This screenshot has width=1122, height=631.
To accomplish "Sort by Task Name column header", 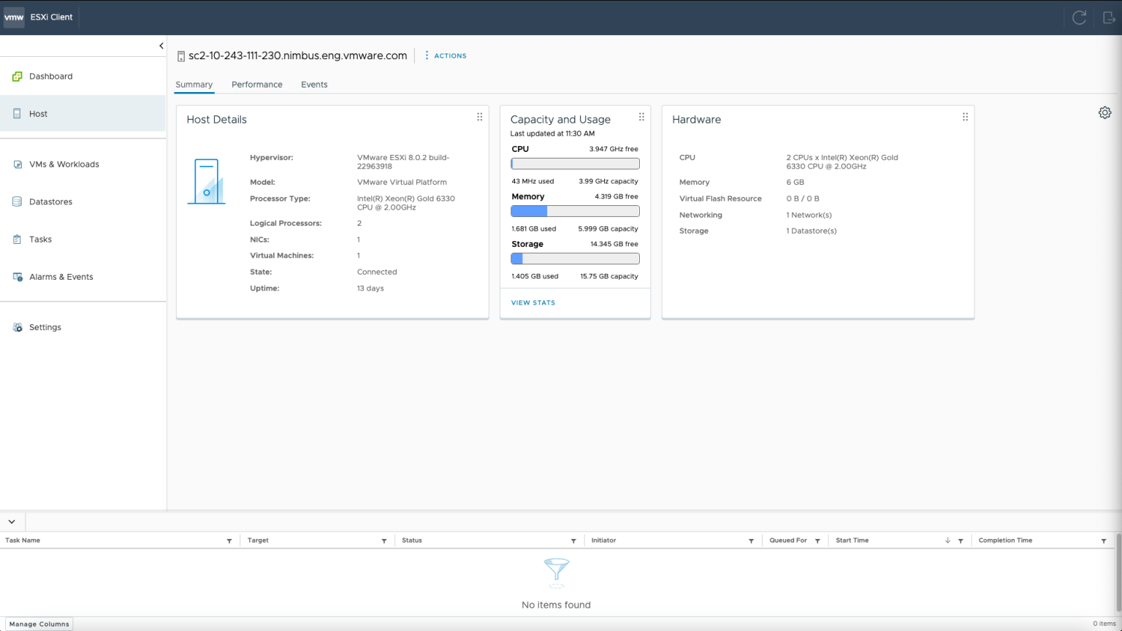I will coord(23,540).
